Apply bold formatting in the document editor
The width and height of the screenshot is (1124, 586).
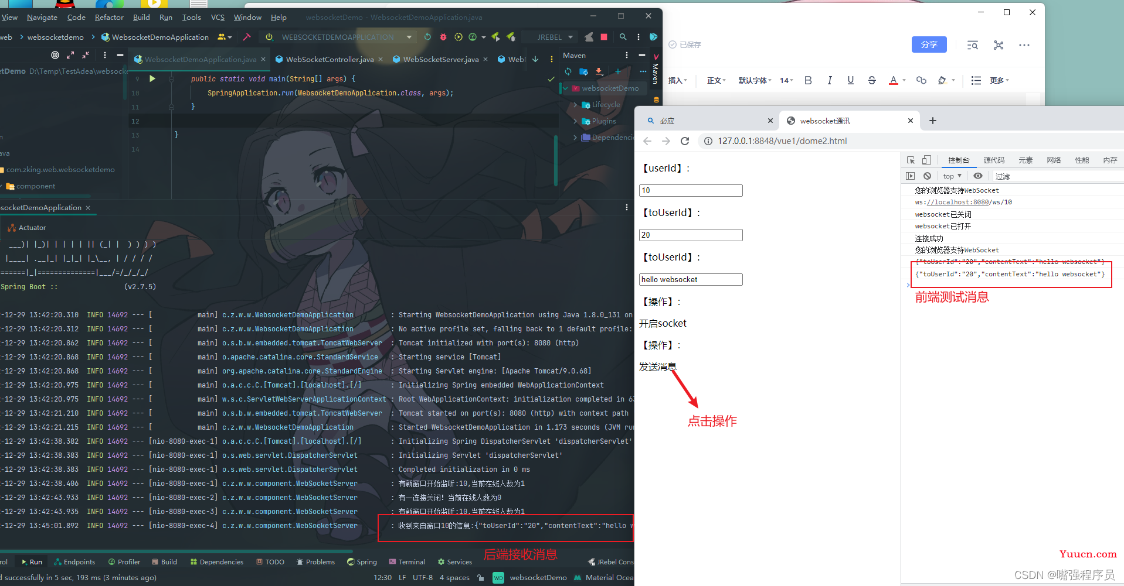pos(808,80)
